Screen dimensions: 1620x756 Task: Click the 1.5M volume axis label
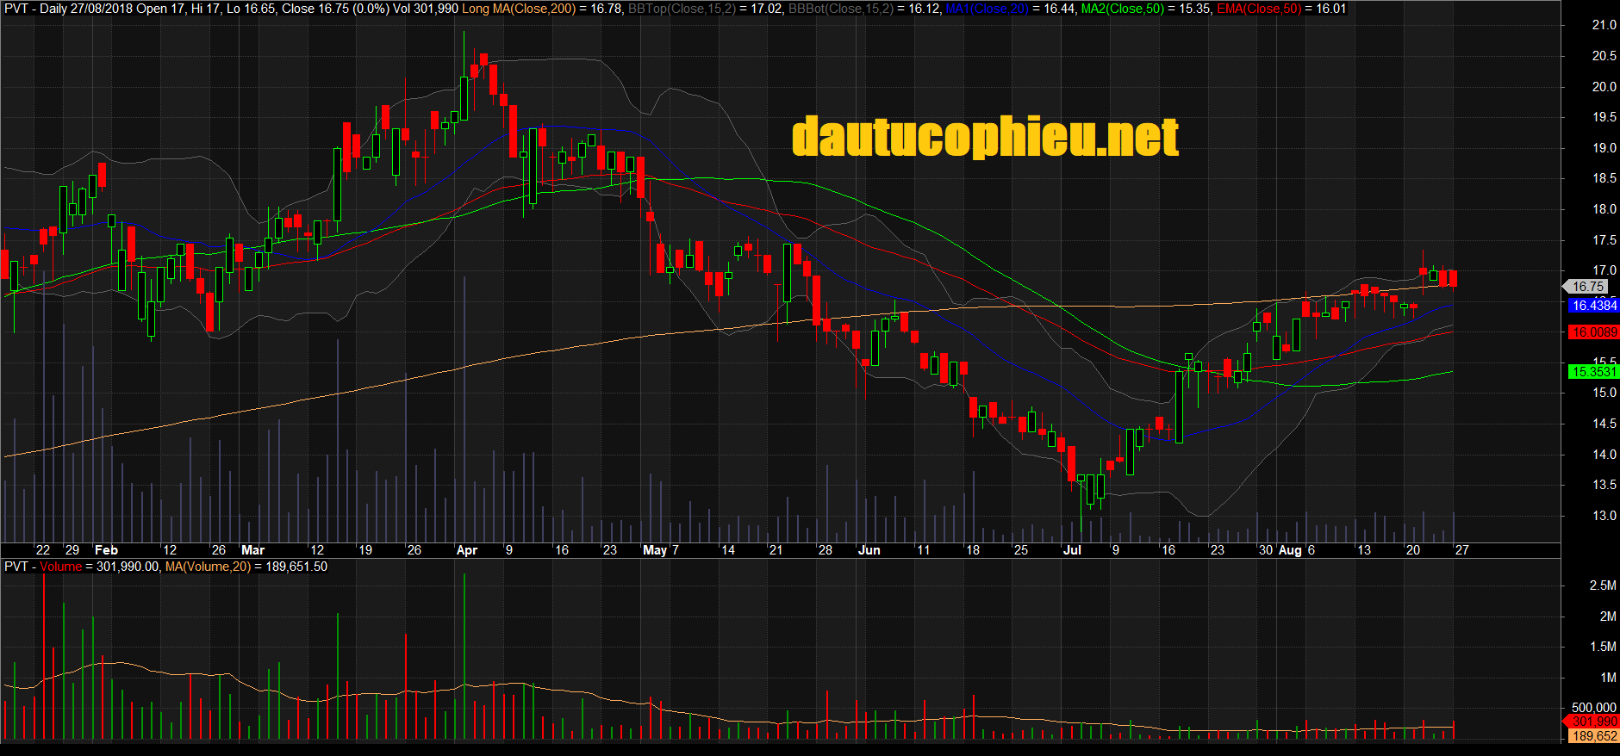1603,647
